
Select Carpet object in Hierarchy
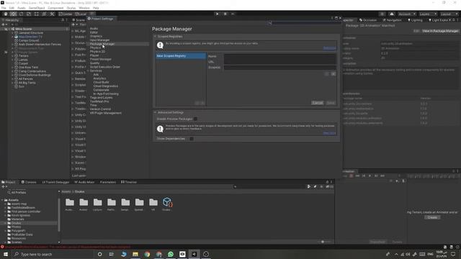24,63
